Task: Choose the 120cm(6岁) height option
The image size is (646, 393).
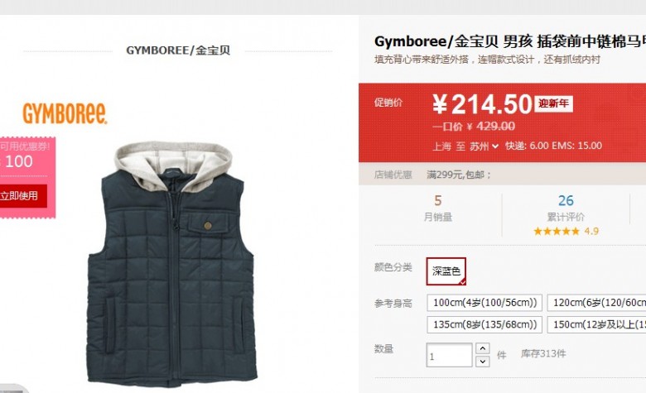Action: (596, 303)
